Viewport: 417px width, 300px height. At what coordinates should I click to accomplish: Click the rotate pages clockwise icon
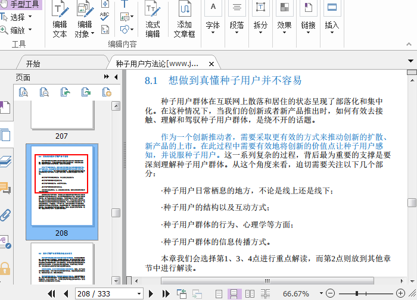pyautogui.click(x=86, y=92)
